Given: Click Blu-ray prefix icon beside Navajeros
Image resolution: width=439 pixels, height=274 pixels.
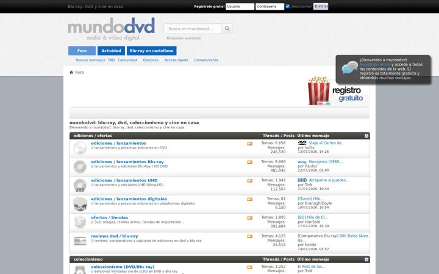Looking at the screenshot, I should 302,162.
